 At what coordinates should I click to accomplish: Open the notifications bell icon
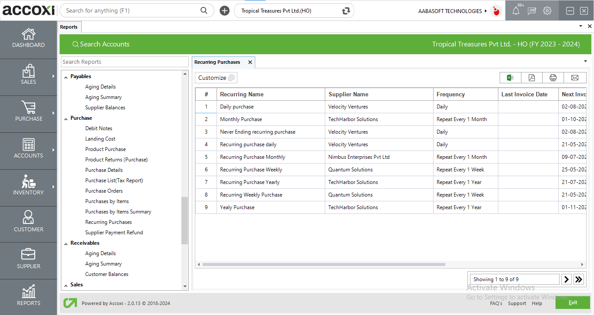pyautogui.click(x=516, y=11)
